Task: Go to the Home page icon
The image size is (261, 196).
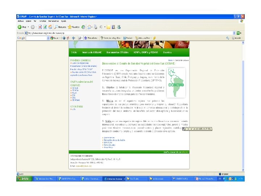Action: tap(50, 27)
